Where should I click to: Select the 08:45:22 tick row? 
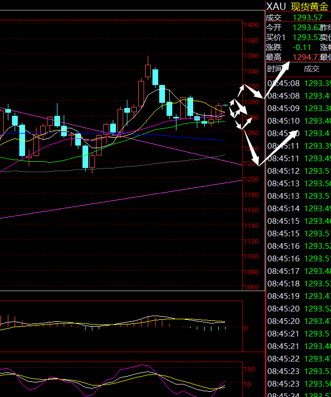[299, 359]
